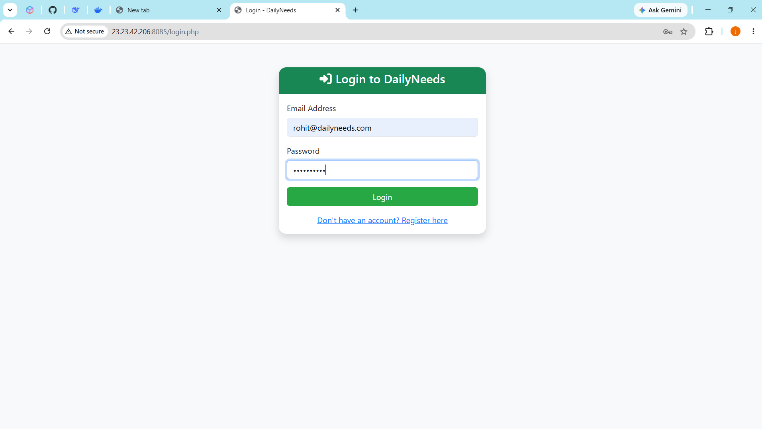The width and height of the screenshot is (762, 429).
Task: Go forward to the next page
Action: (29, 31)
